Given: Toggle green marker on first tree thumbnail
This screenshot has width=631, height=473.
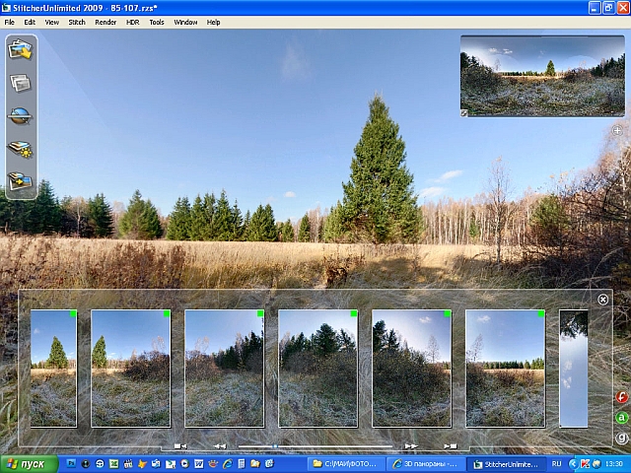Looking at the screenshot, I should pos(73,313).
